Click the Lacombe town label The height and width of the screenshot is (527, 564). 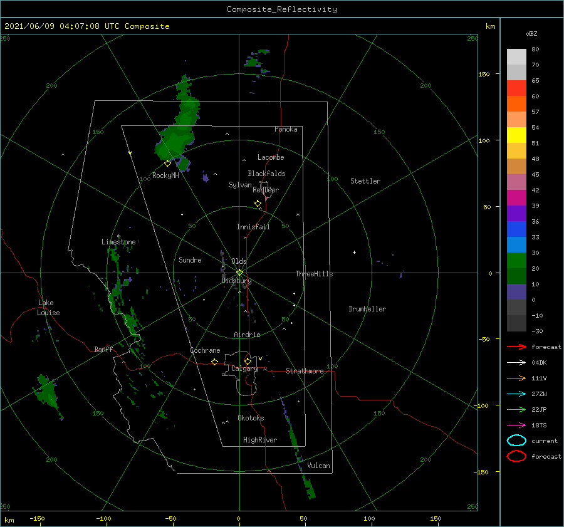coord(271,157)
